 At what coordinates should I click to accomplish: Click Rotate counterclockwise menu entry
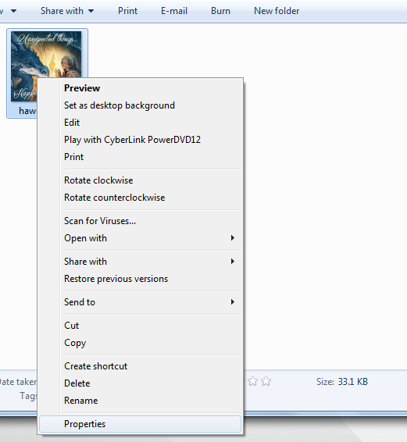point(140,198)
